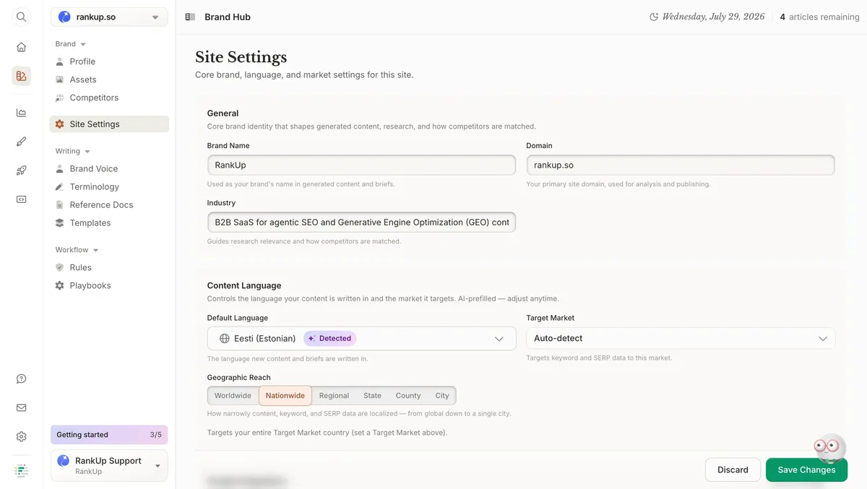The width and height of the screenshot is (867, 489).
Task: Go to Home icon in left rail
Action: pyautogui.click(x=21, y=47)
